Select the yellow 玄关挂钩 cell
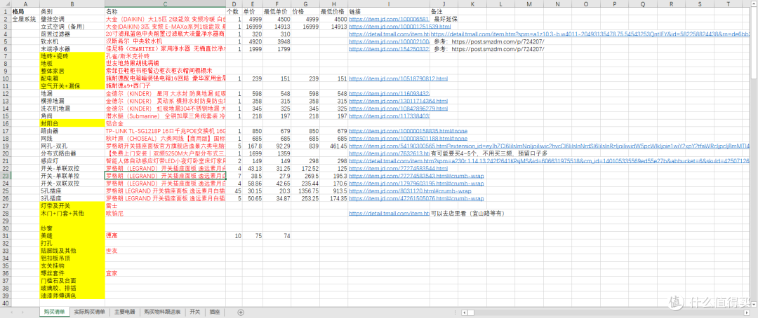Viewport: 758px width, 318px height. click(72, 266)
